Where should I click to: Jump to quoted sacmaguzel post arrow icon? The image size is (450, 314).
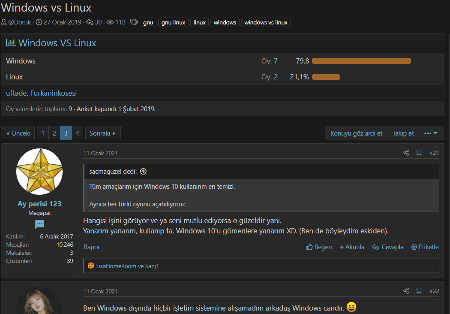tap(143, 172)
